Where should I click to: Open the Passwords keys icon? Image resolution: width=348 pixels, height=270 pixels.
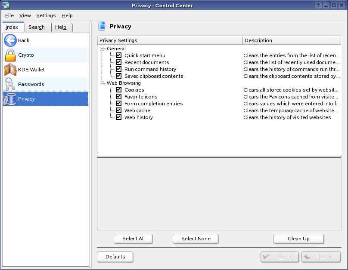point(10,84)
